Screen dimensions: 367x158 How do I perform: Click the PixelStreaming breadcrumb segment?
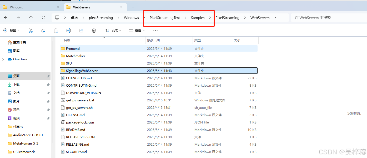[x=228, y=18]
